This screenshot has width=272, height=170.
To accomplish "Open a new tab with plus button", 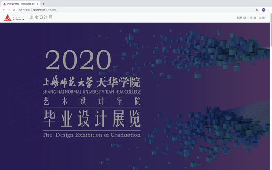I will point(44,4).
